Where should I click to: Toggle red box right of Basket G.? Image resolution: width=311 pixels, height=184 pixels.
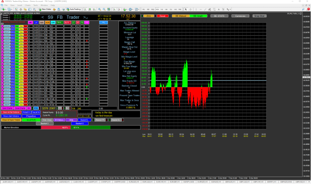coord(122,120)
